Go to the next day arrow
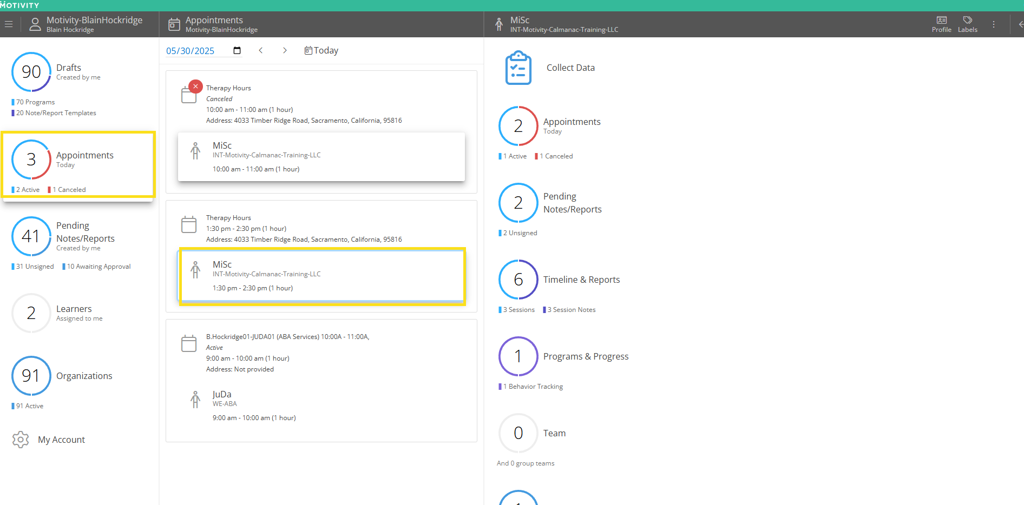Image resolution: width=1024 pixels, height=505 pixels. pyautogui.click(x=285, y=50)
